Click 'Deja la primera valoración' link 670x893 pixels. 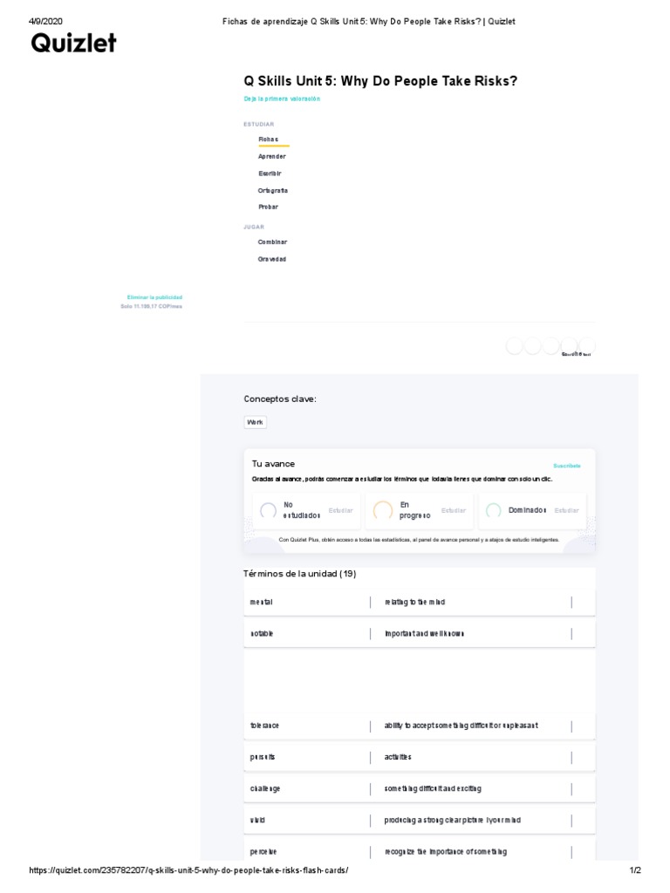[x=282, y=99]
